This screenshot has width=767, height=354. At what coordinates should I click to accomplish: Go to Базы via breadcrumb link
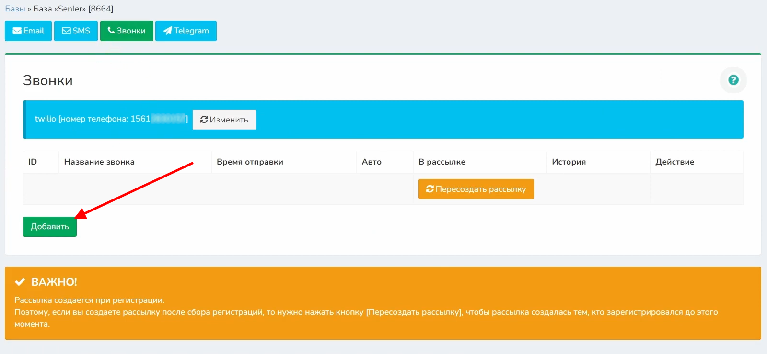point(15,9)
